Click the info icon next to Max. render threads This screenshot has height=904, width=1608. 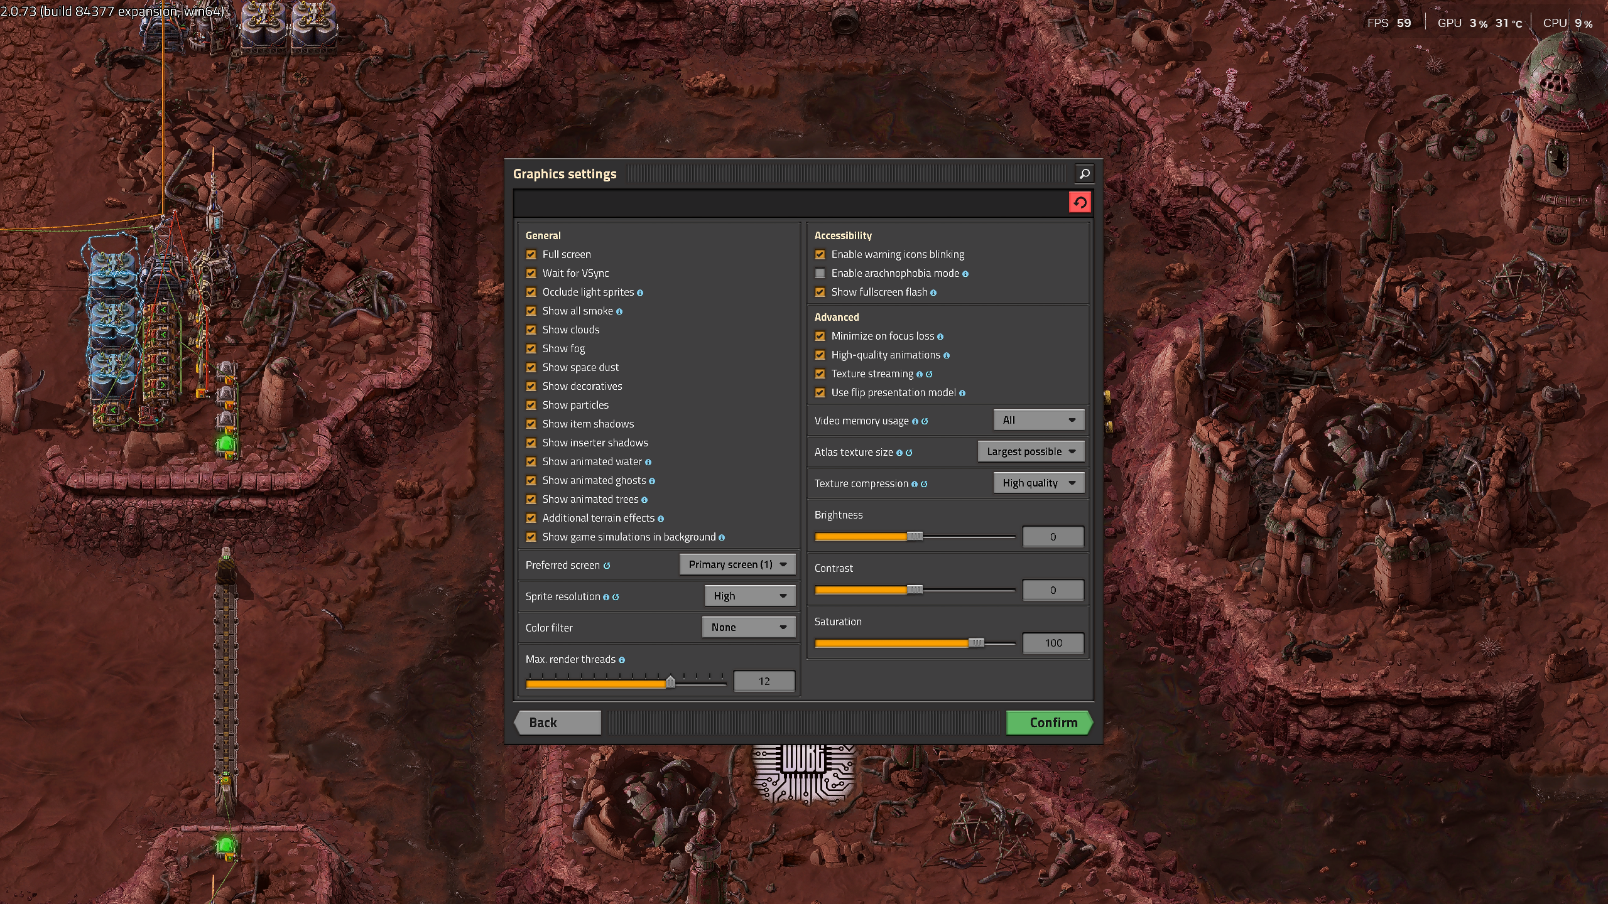coord(622,660)
